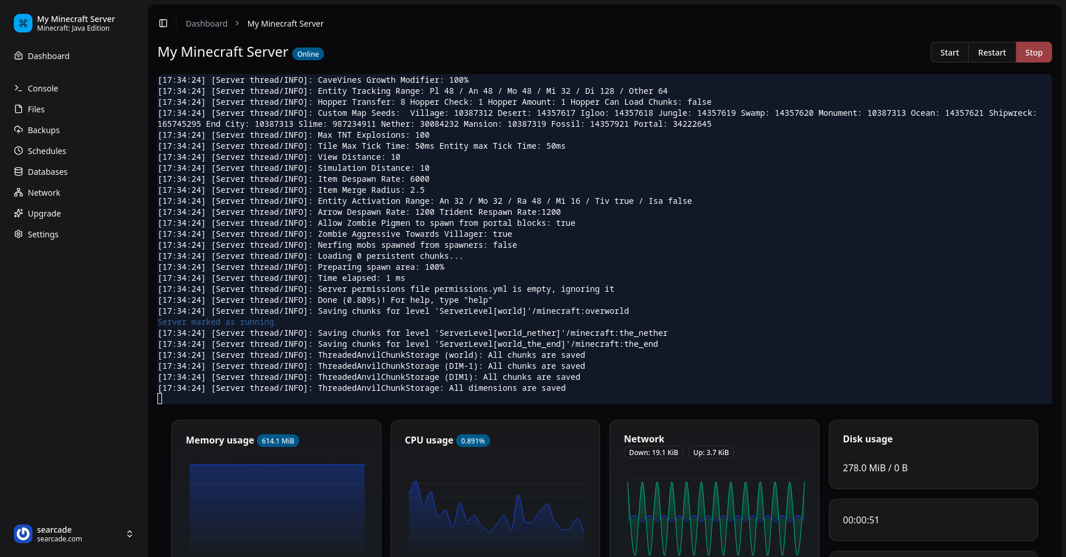Viewport: 1066px width, 557px height.
Task: Click the Console terminal icon
Action: [19, 88]
